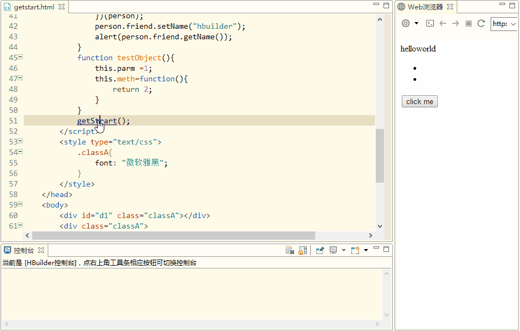Maximize the console panel

[386, 249]
